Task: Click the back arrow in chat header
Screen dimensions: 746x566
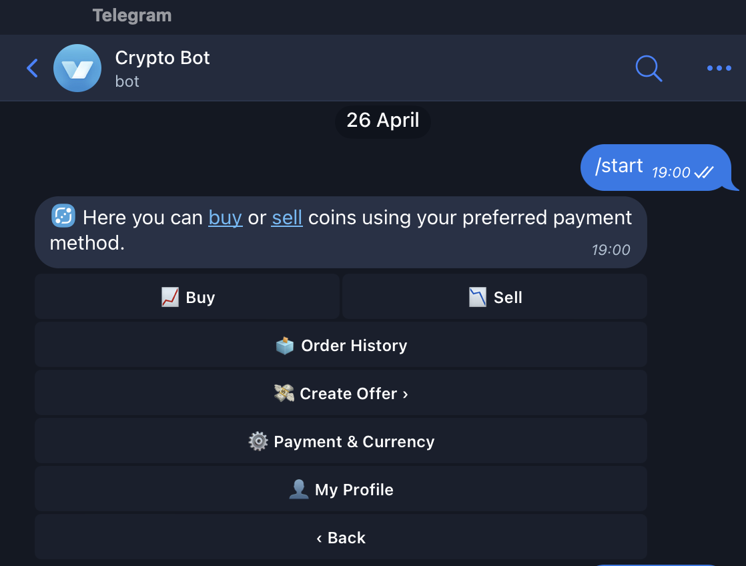Action: 32,68
